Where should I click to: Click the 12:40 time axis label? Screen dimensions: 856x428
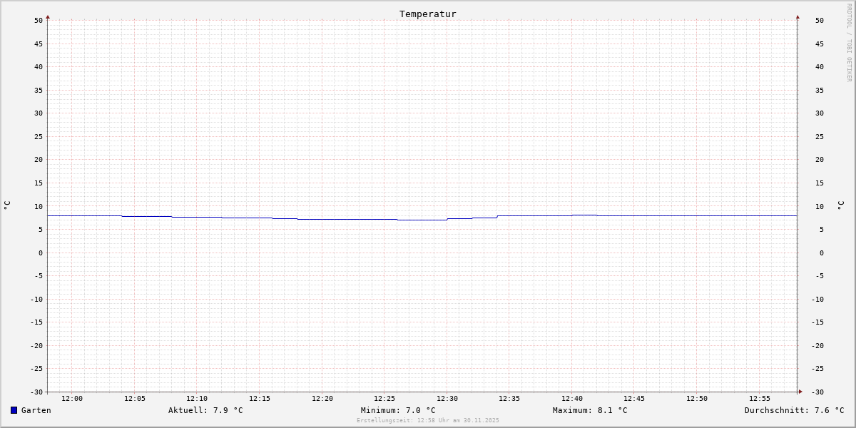(x=572, y=399)
